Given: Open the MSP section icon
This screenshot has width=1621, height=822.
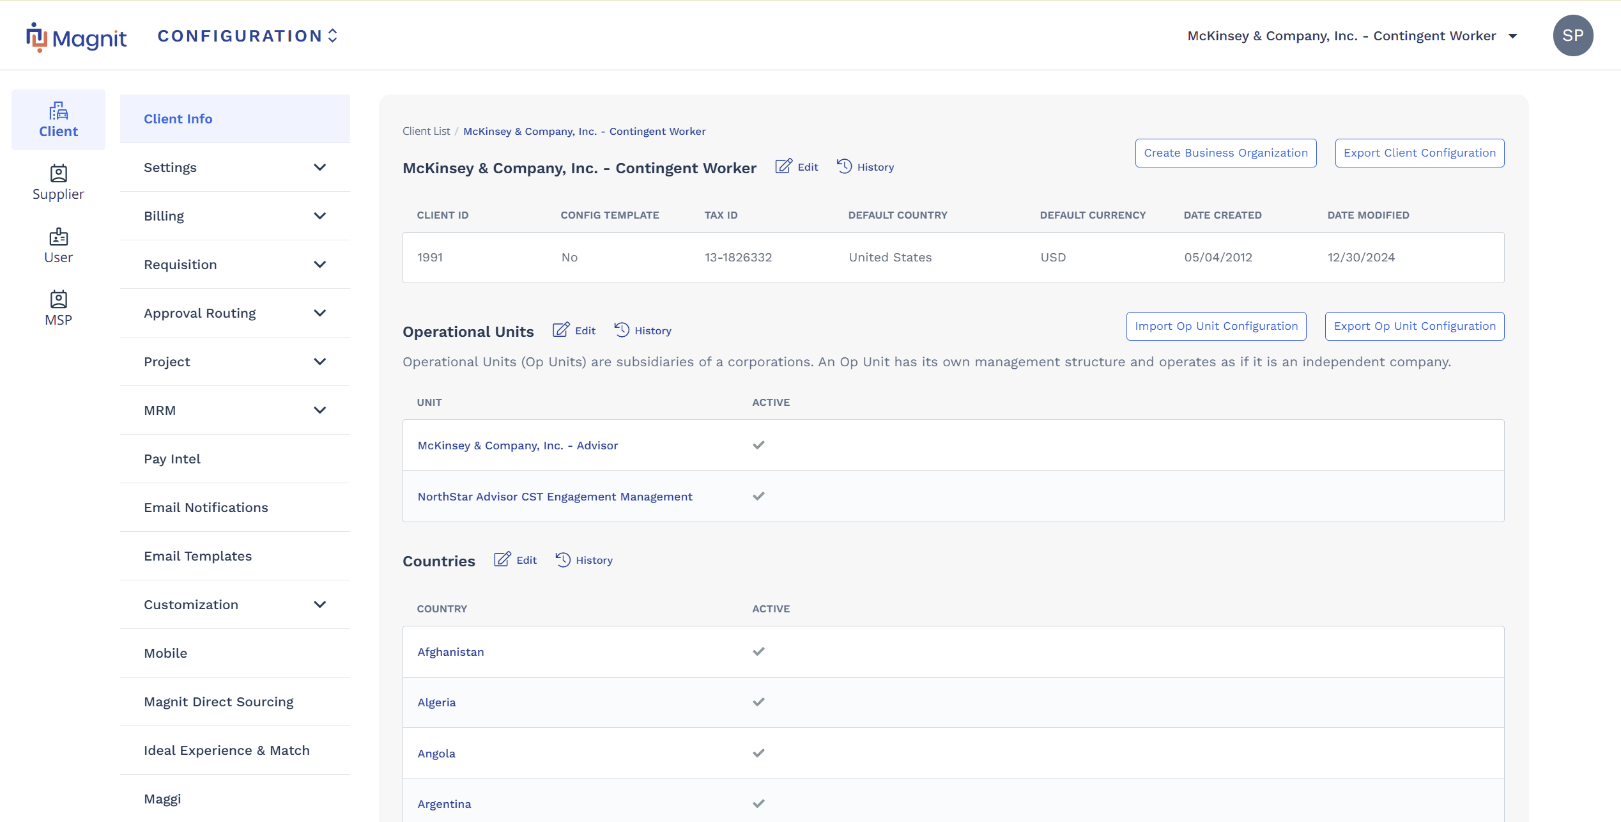Looking at the screenshot, I should tap(58, 300).
